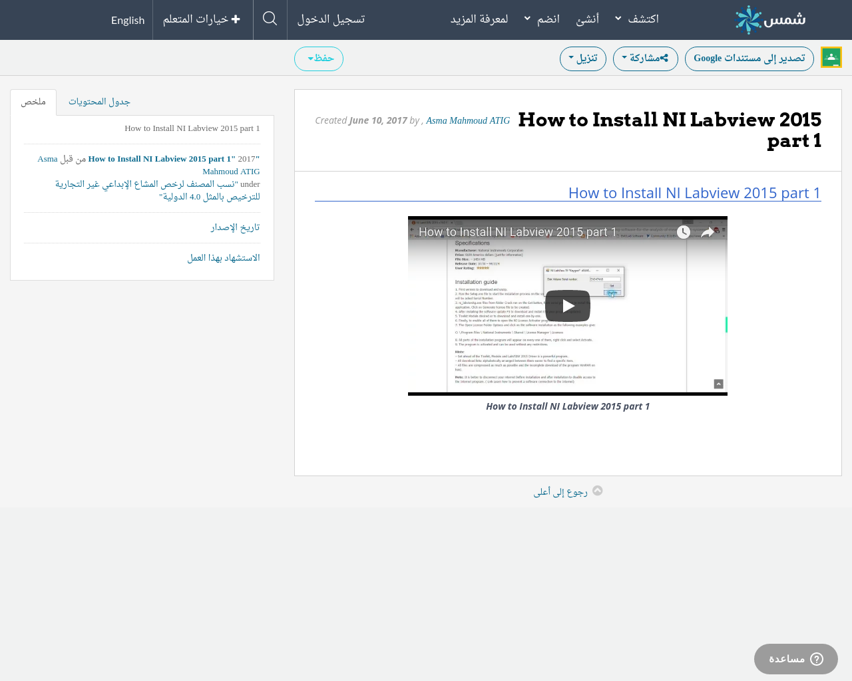
Task: Open the مساعدة help button
Action: coord(796,659)
